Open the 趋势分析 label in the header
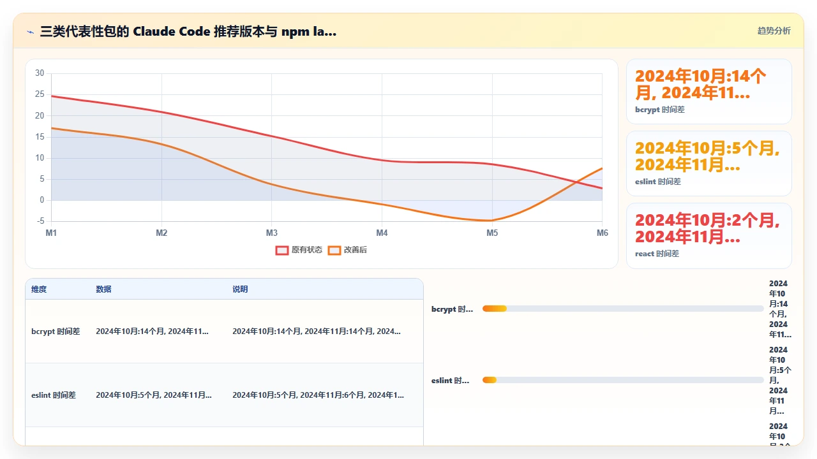 tap(774, 31)
